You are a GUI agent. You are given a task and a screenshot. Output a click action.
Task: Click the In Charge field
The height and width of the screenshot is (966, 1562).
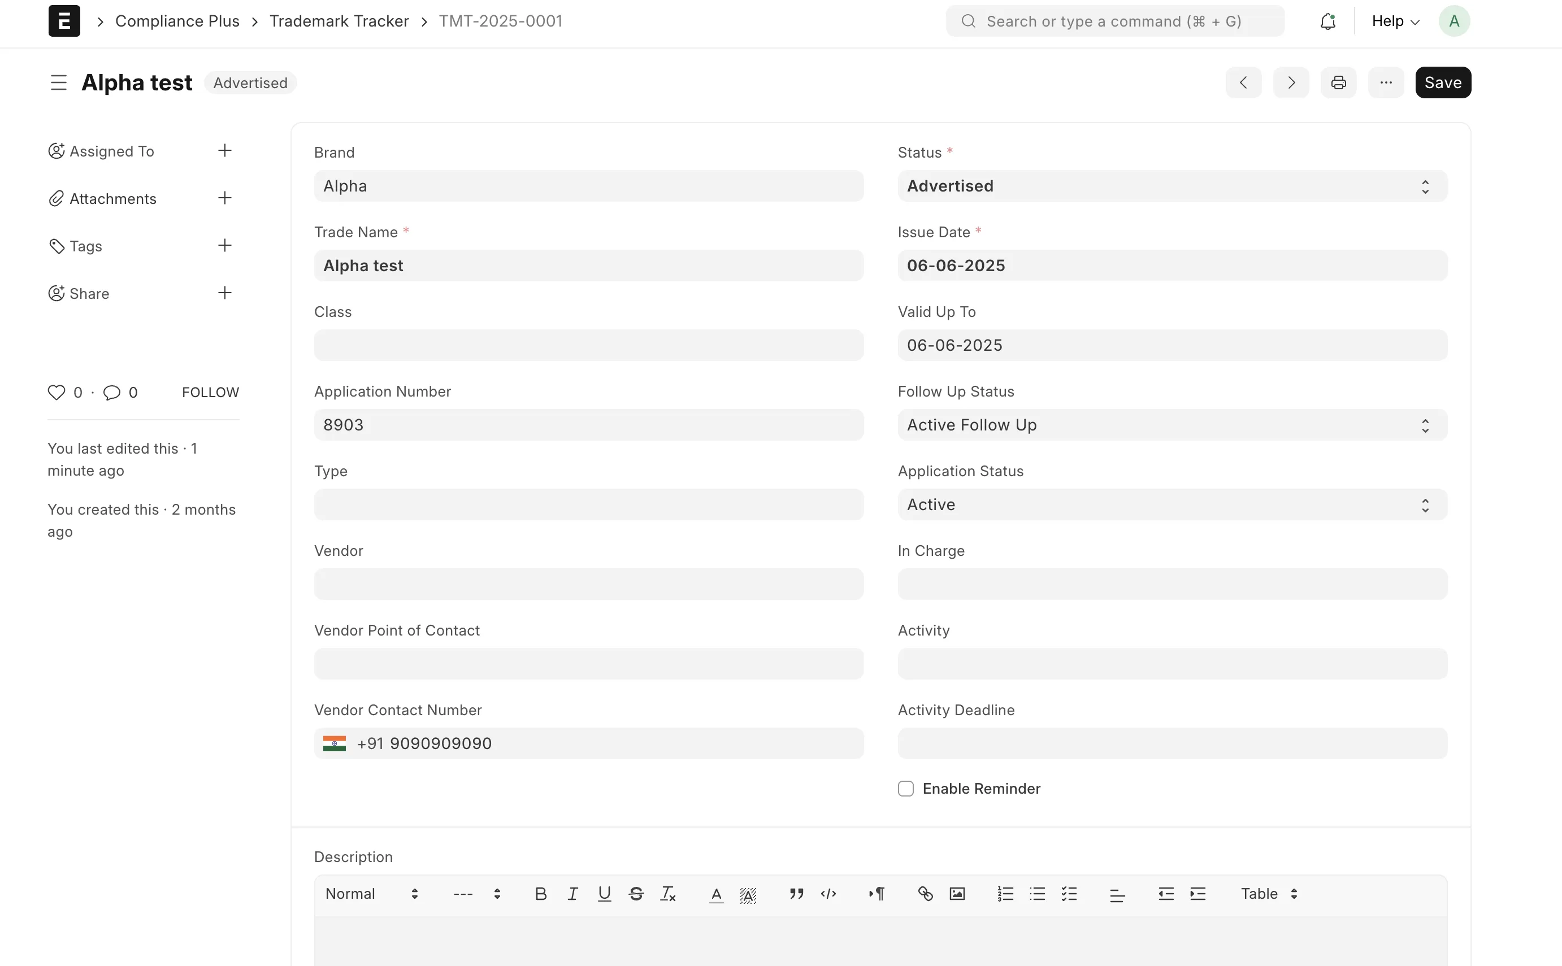[1172, 584]
